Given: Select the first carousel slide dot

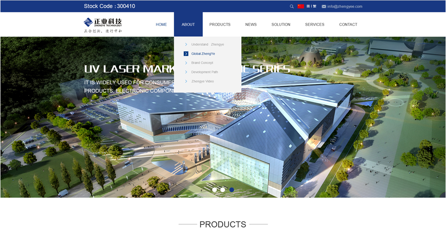Looking at the screenshot, I should [x=215, y=190].
